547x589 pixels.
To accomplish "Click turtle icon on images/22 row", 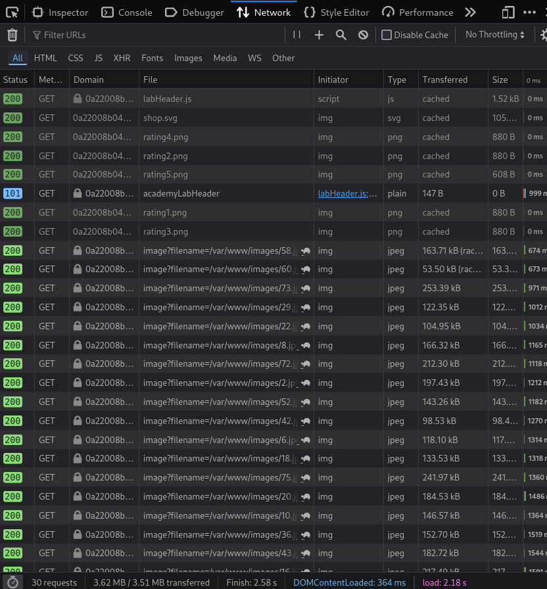I will pos(306,326).
